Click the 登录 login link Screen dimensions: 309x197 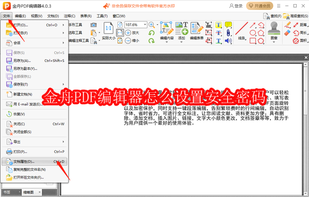pyautogui.click(x=236, y=6)
